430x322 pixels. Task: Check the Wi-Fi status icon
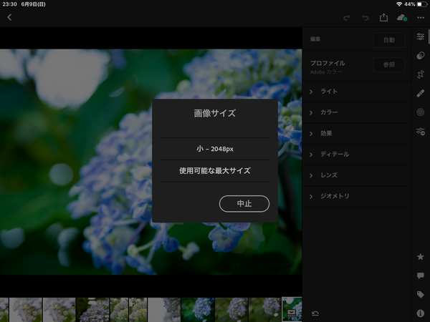point(399,4)
